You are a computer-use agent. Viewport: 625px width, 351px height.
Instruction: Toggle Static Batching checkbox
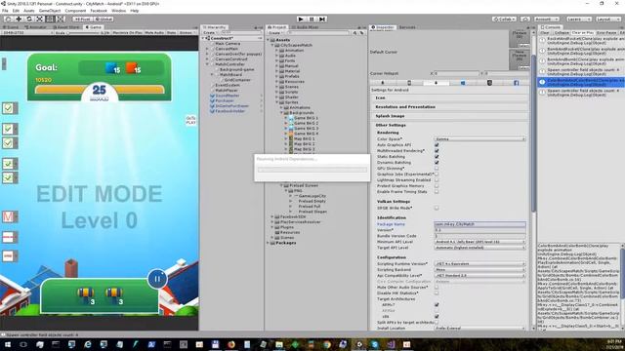coord(437,156)
